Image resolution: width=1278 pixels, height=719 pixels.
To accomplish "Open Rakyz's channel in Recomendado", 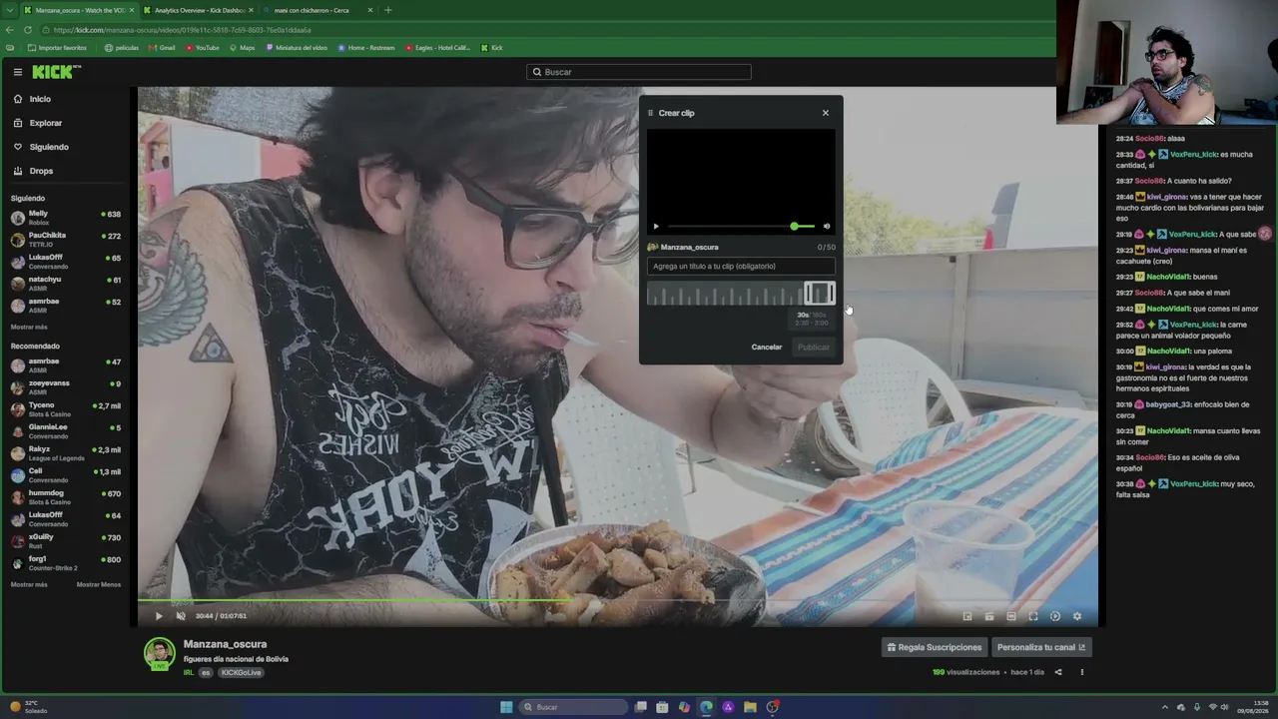I will coord(66,452).
